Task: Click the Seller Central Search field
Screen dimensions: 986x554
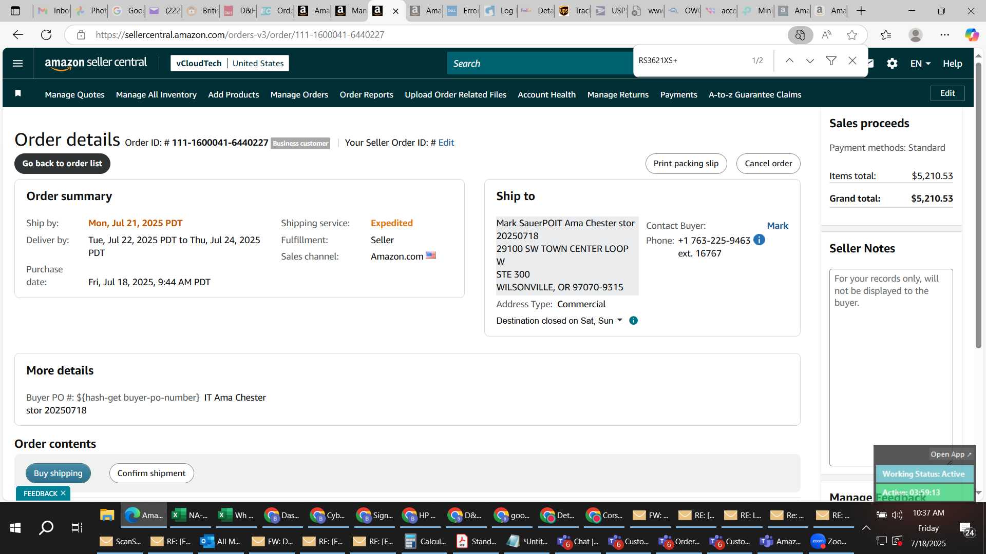Action: click(x=539, y=63)
